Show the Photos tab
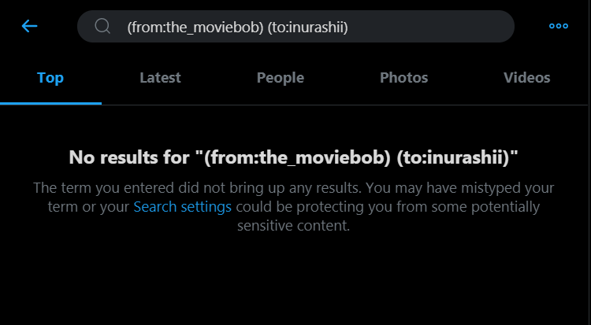This screenshot has height=325, width=591. (403, 78)
